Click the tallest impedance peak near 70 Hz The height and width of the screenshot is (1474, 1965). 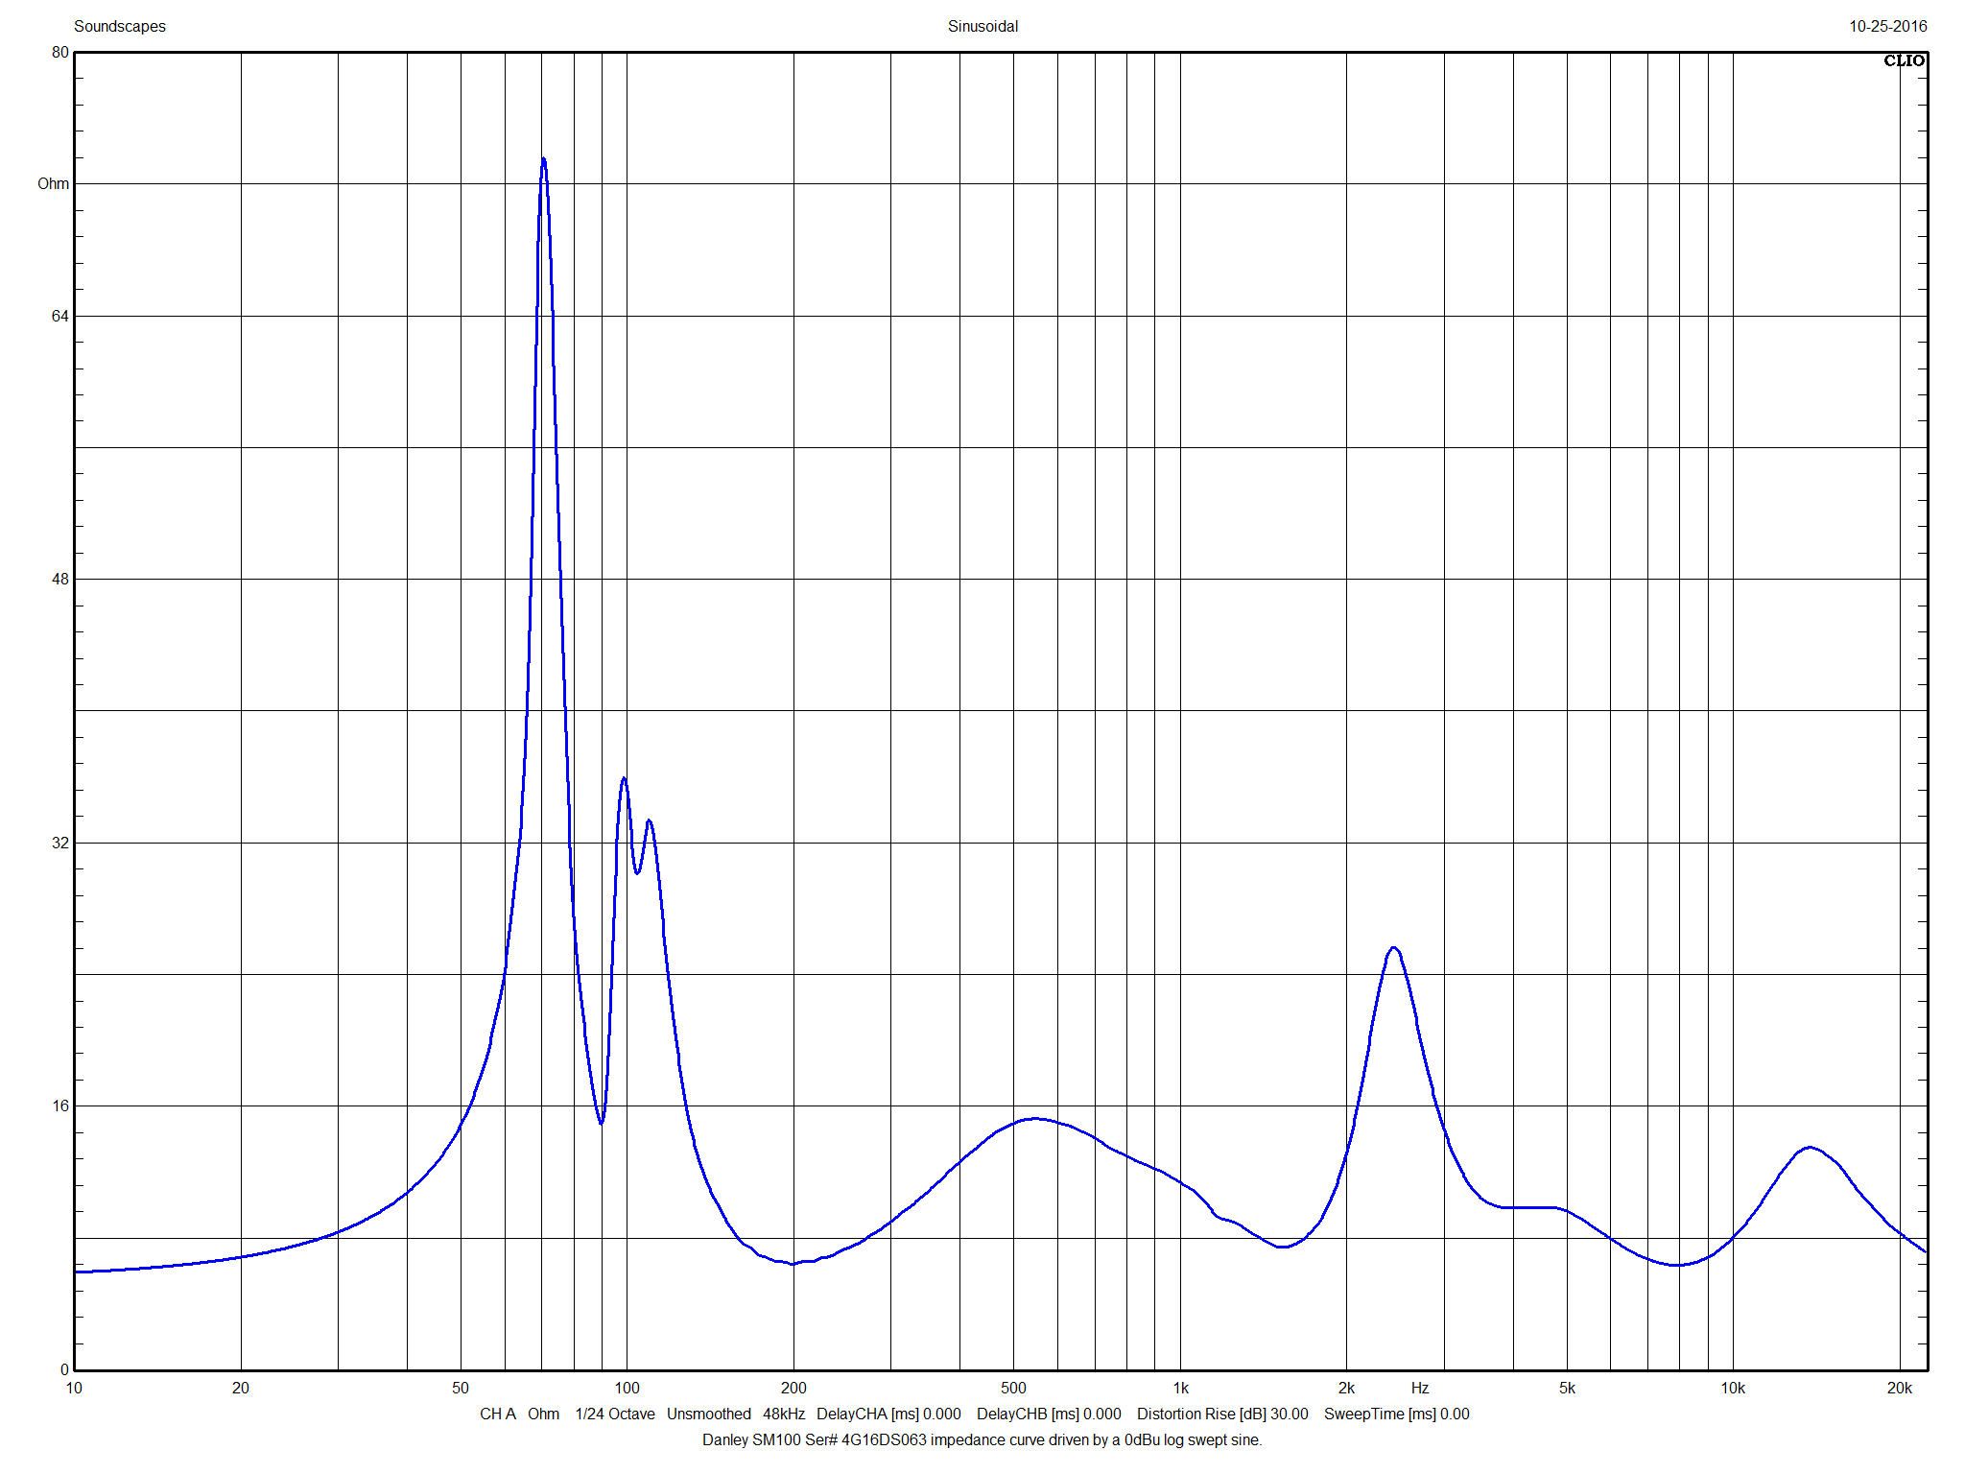tap(543, 160)
